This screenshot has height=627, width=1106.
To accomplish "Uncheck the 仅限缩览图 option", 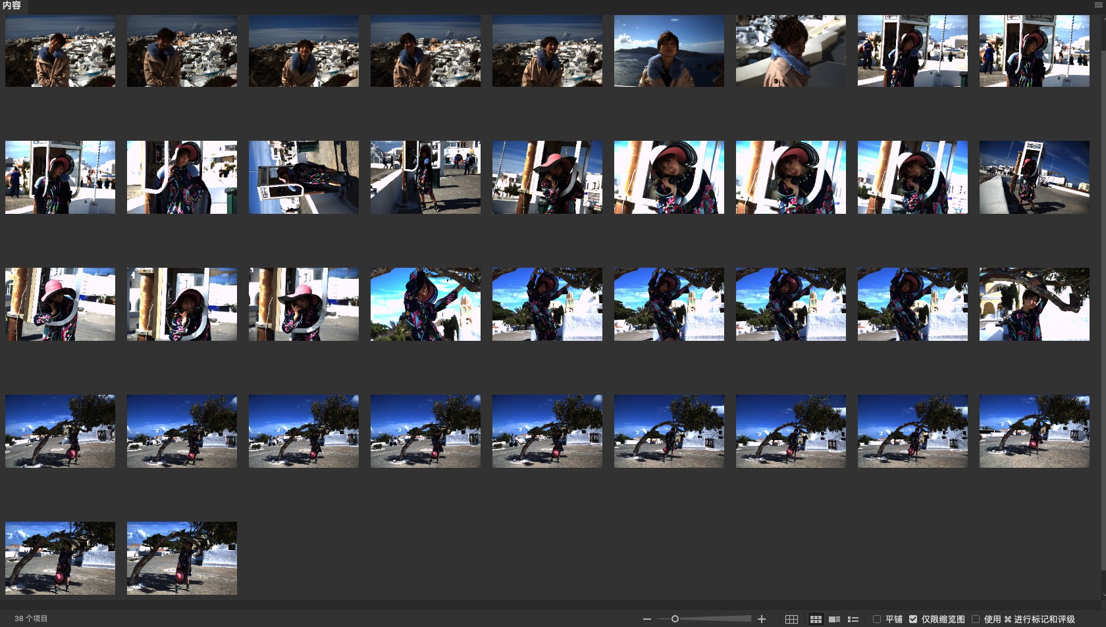I will tap(913, 619).
